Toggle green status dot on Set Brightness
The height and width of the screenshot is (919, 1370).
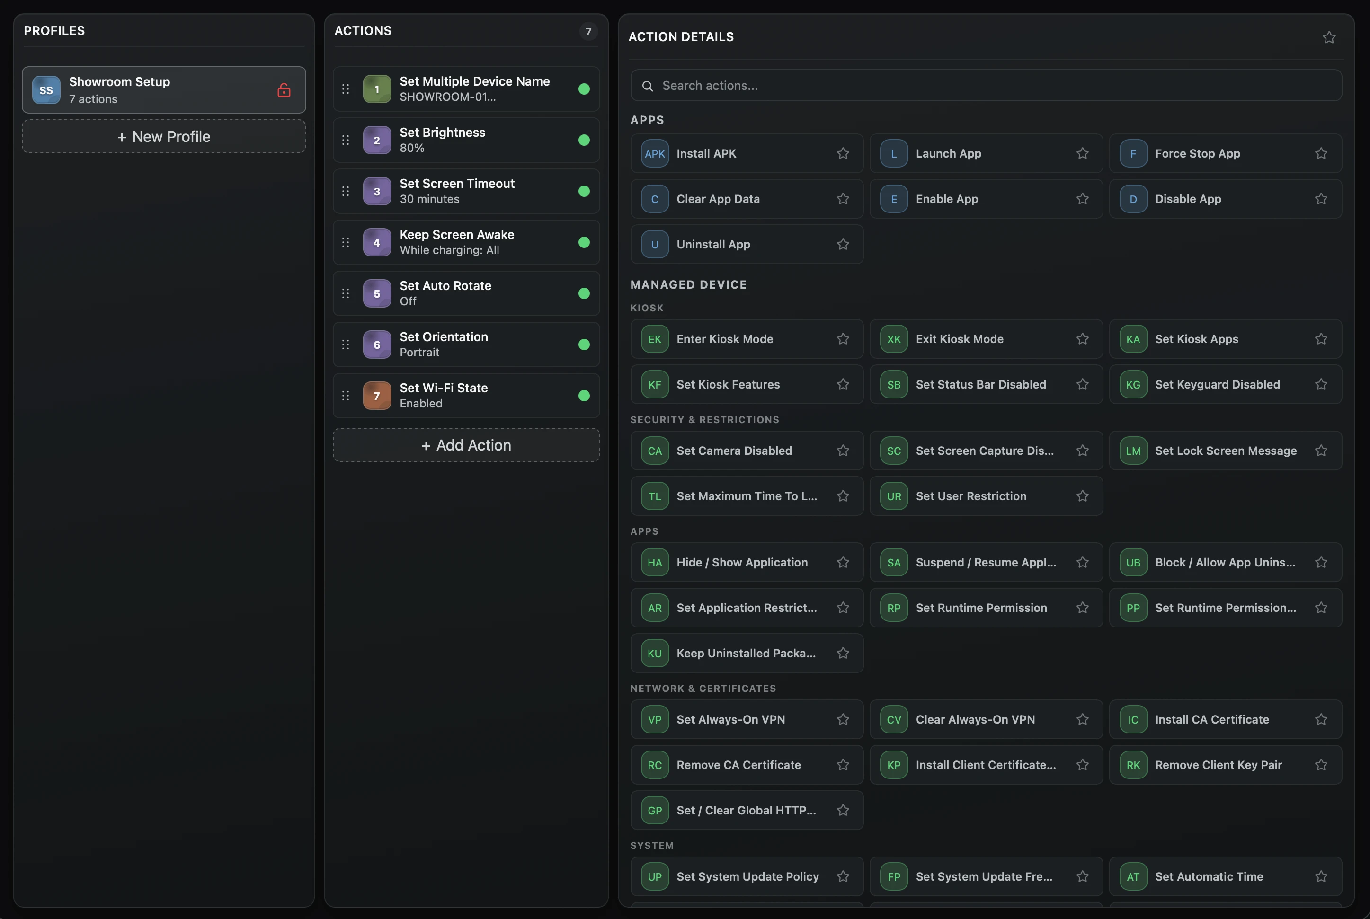583,140
